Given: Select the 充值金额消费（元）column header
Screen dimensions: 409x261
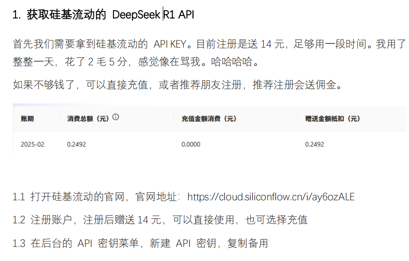Looking at the screenshot, I should tap(209, 119).
